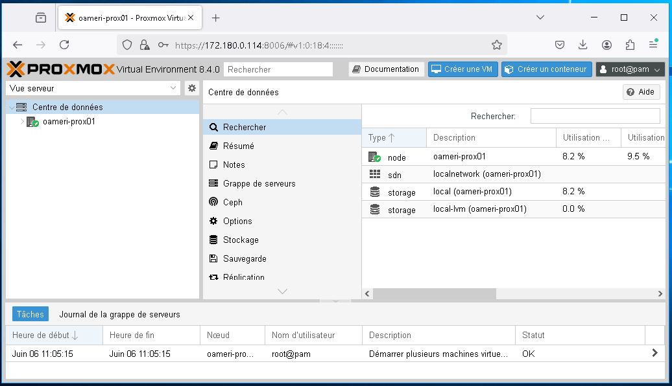Screen dimensions: 672x386
Task: Sort by Heure de début column
Action: [54, 335]
